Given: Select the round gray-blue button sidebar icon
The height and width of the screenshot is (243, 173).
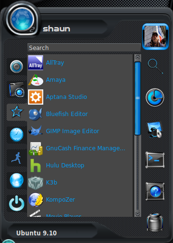Looking at the screenshot, I should [17, 67].
